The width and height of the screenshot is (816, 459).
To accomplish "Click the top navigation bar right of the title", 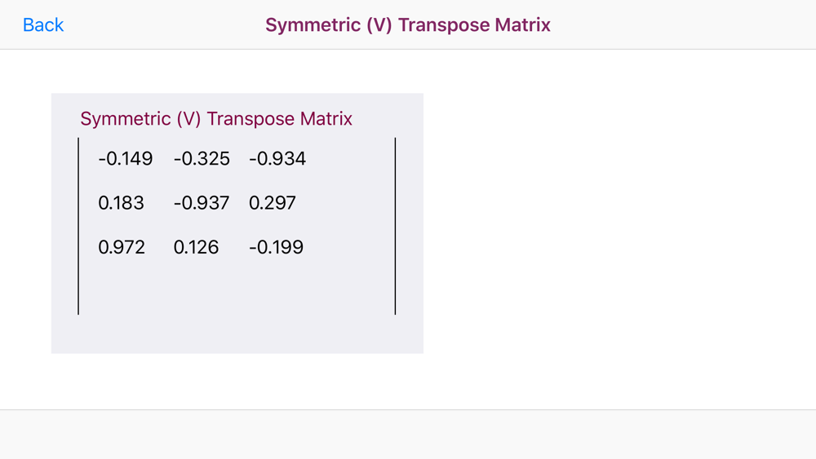I will [683, 25].
